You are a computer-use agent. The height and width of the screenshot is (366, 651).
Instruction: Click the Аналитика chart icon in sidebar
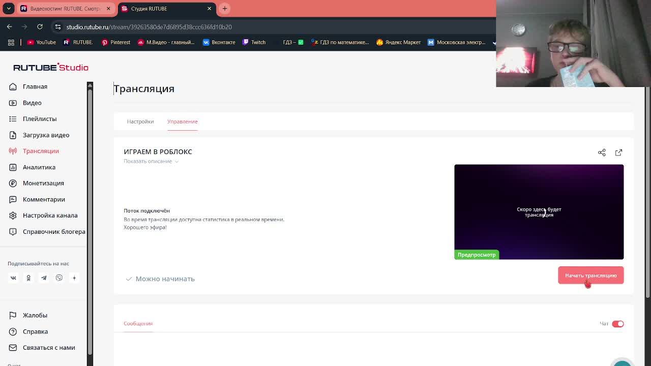13,167
